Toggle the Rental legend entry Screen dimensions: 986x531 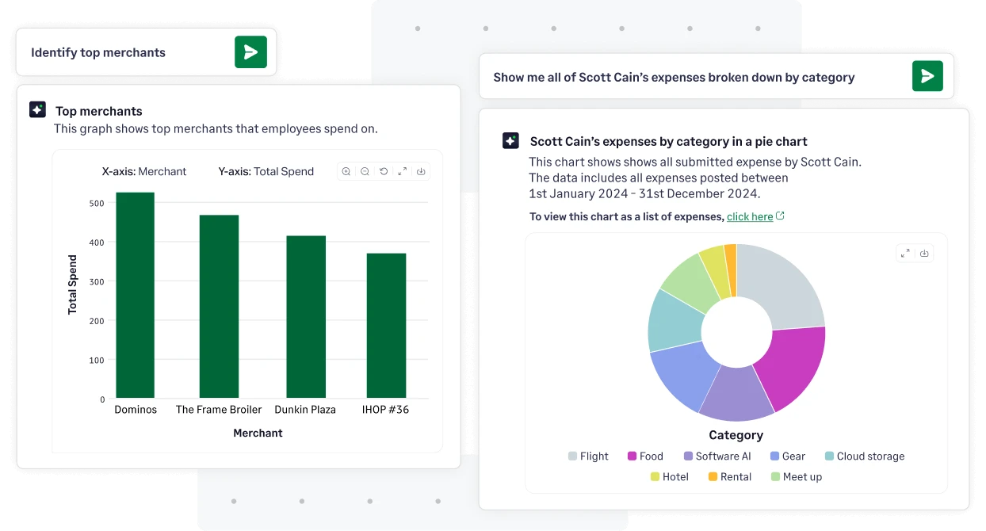730,476
